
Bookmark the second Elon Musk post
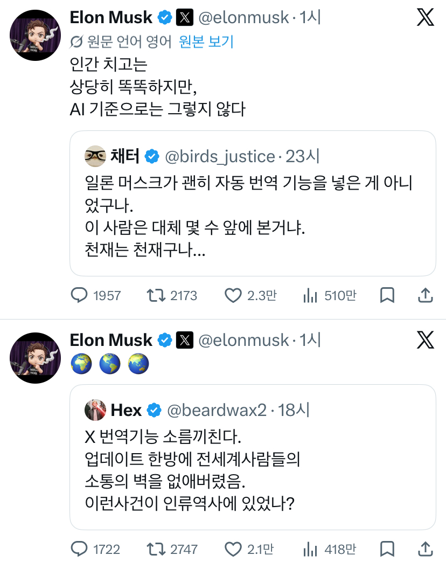pyautogui.click(x=387, y=549)
